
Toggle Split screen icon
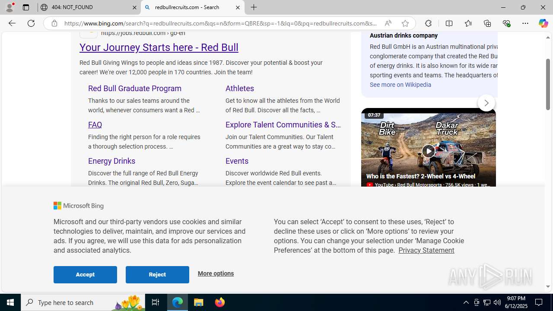coord(449,23)
